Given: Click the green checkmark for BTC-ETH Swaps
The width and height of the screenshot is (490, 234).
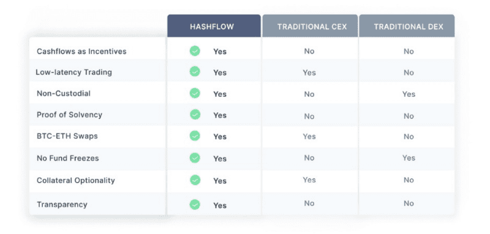Looking at the screenshot, I should pos(195,136).
